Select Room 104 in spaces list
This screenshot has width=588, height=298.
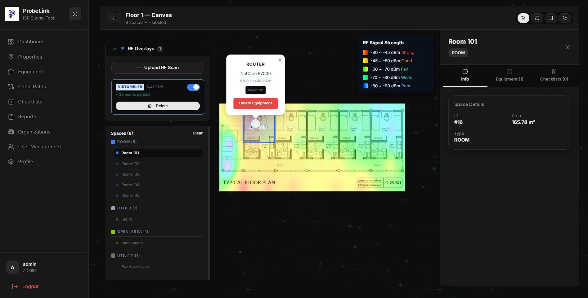coord(158,185)
